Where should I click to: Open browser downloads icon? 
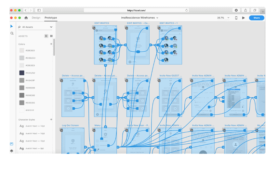[x=236, y=10]
